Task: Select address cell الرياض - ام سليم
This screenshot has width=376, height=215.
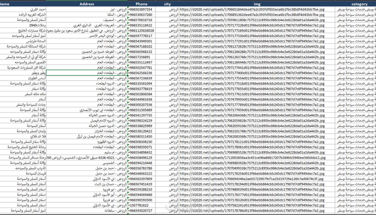Action: coord(87,152)
